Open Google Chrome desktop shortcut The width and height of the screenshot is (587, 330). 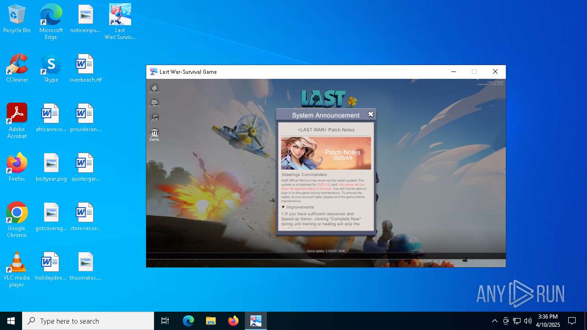17,220
